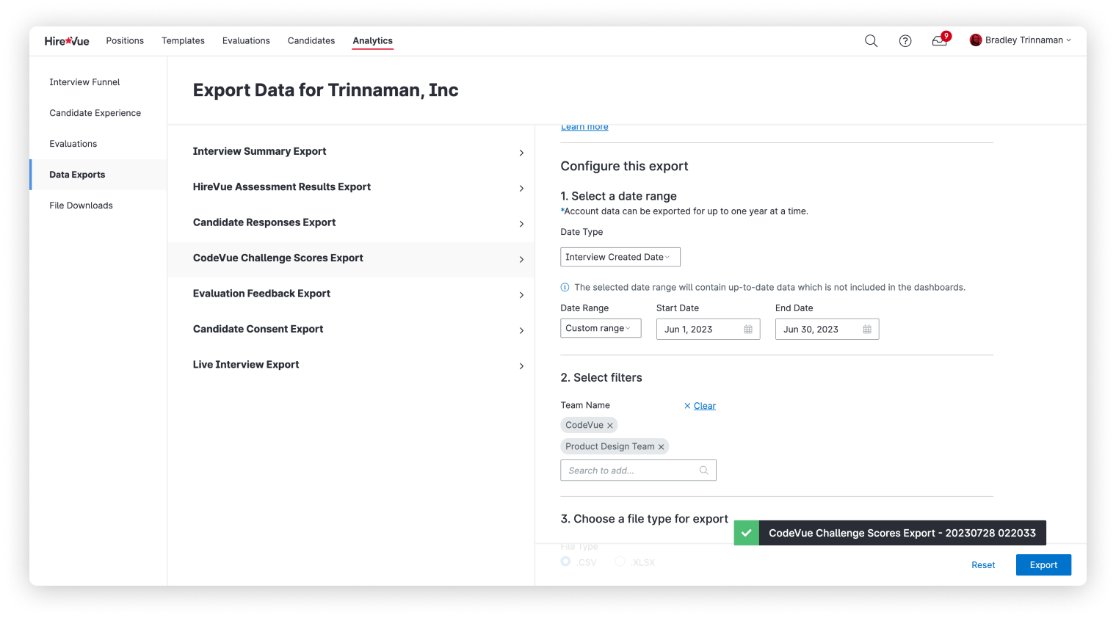The image size is (1116, 618).
Task: Click Bradley Trinnaman's avatar picture
Action: pyautogui.click(x=976, y=40)
